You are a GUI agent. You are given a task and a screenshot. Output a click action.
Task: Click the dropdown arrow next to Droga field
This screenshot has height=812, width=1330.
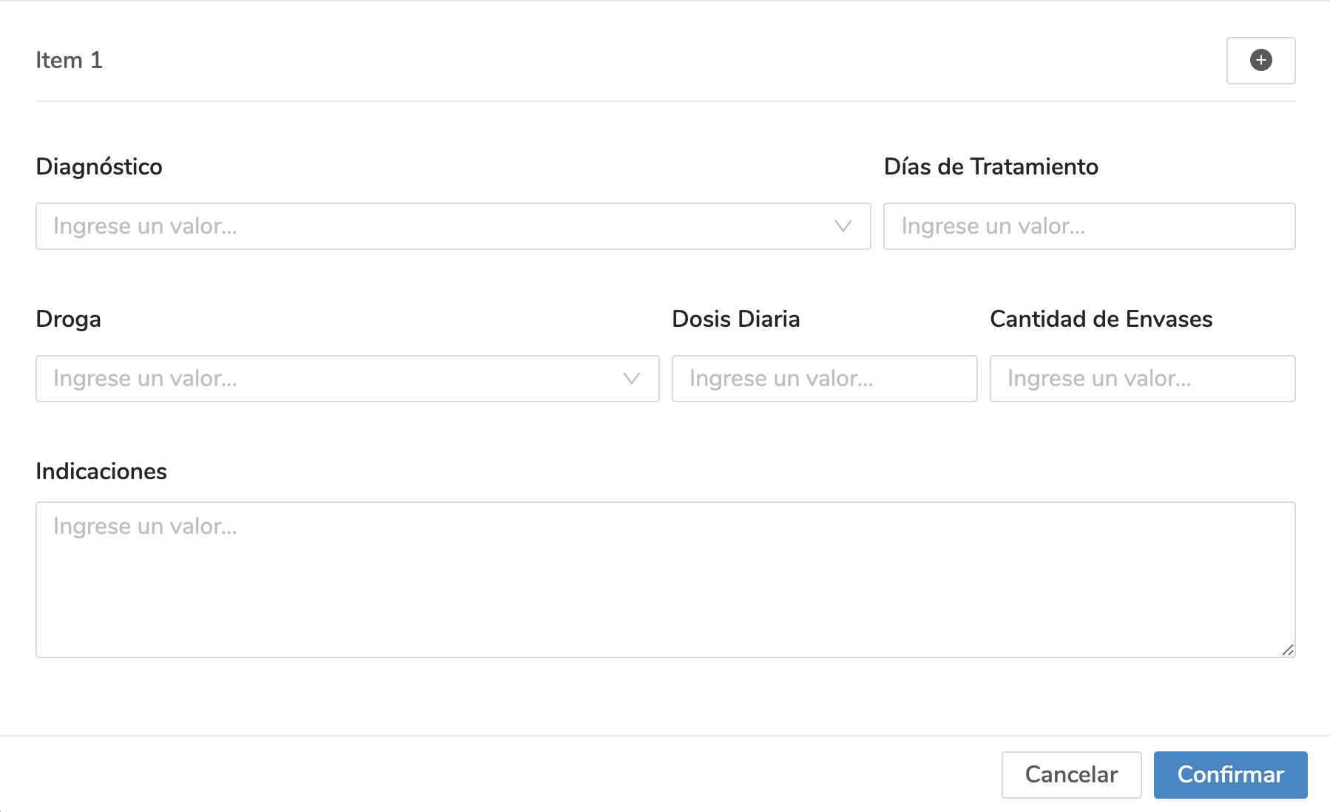[631, 379]
